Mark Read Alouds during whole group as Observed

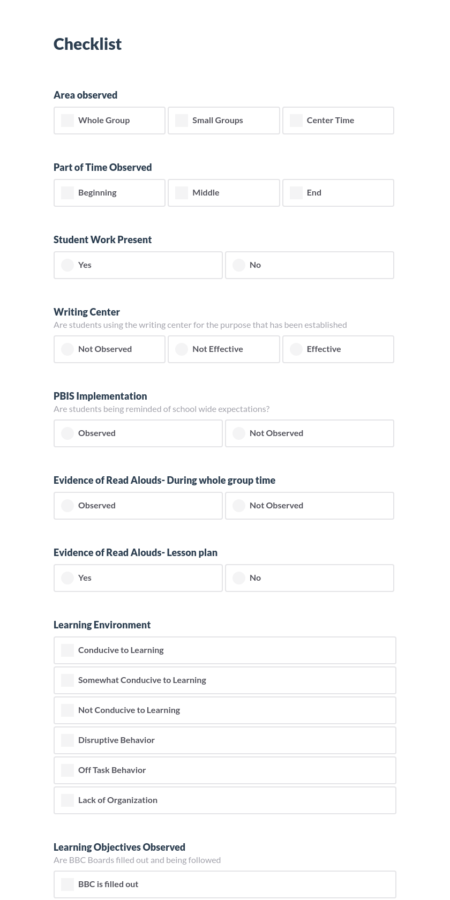[67, 506]
